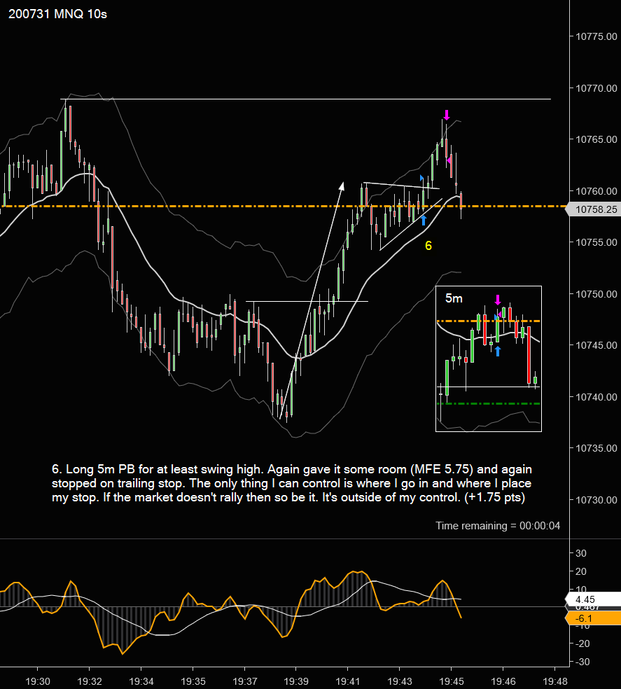Click the 10755.00 price axis label
Screen dimensions: 621x689
pos(596,242)
